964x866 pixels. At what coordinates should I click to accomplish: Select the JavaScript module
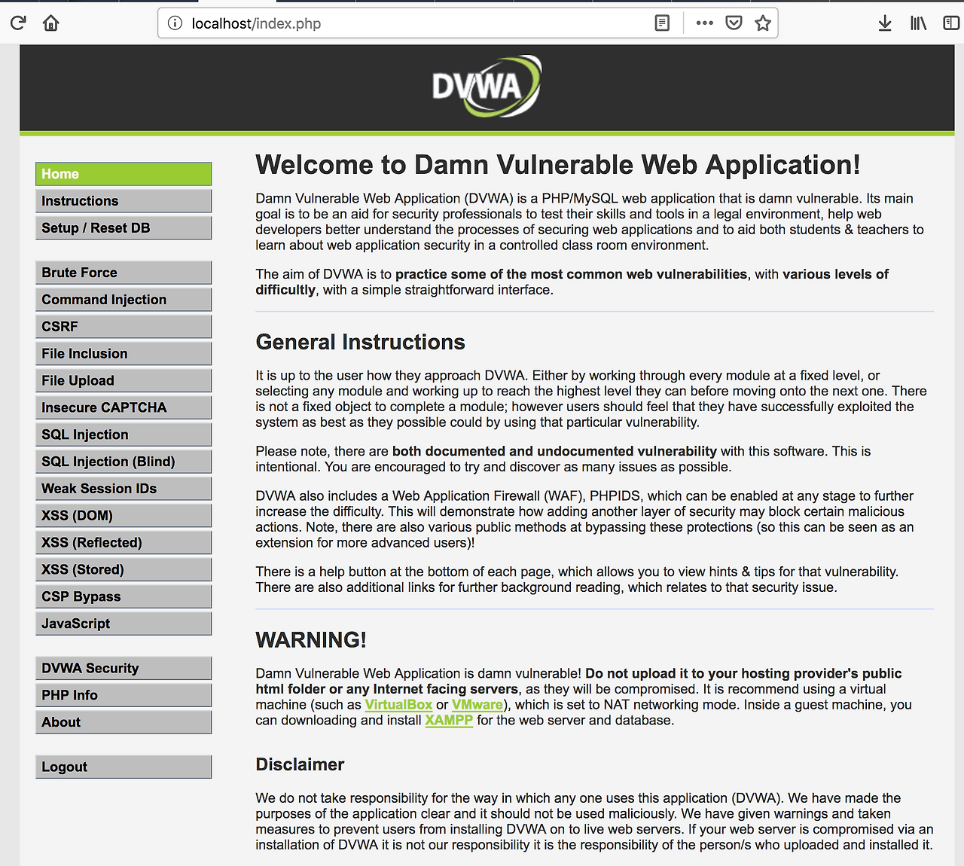tap(124, 624)
